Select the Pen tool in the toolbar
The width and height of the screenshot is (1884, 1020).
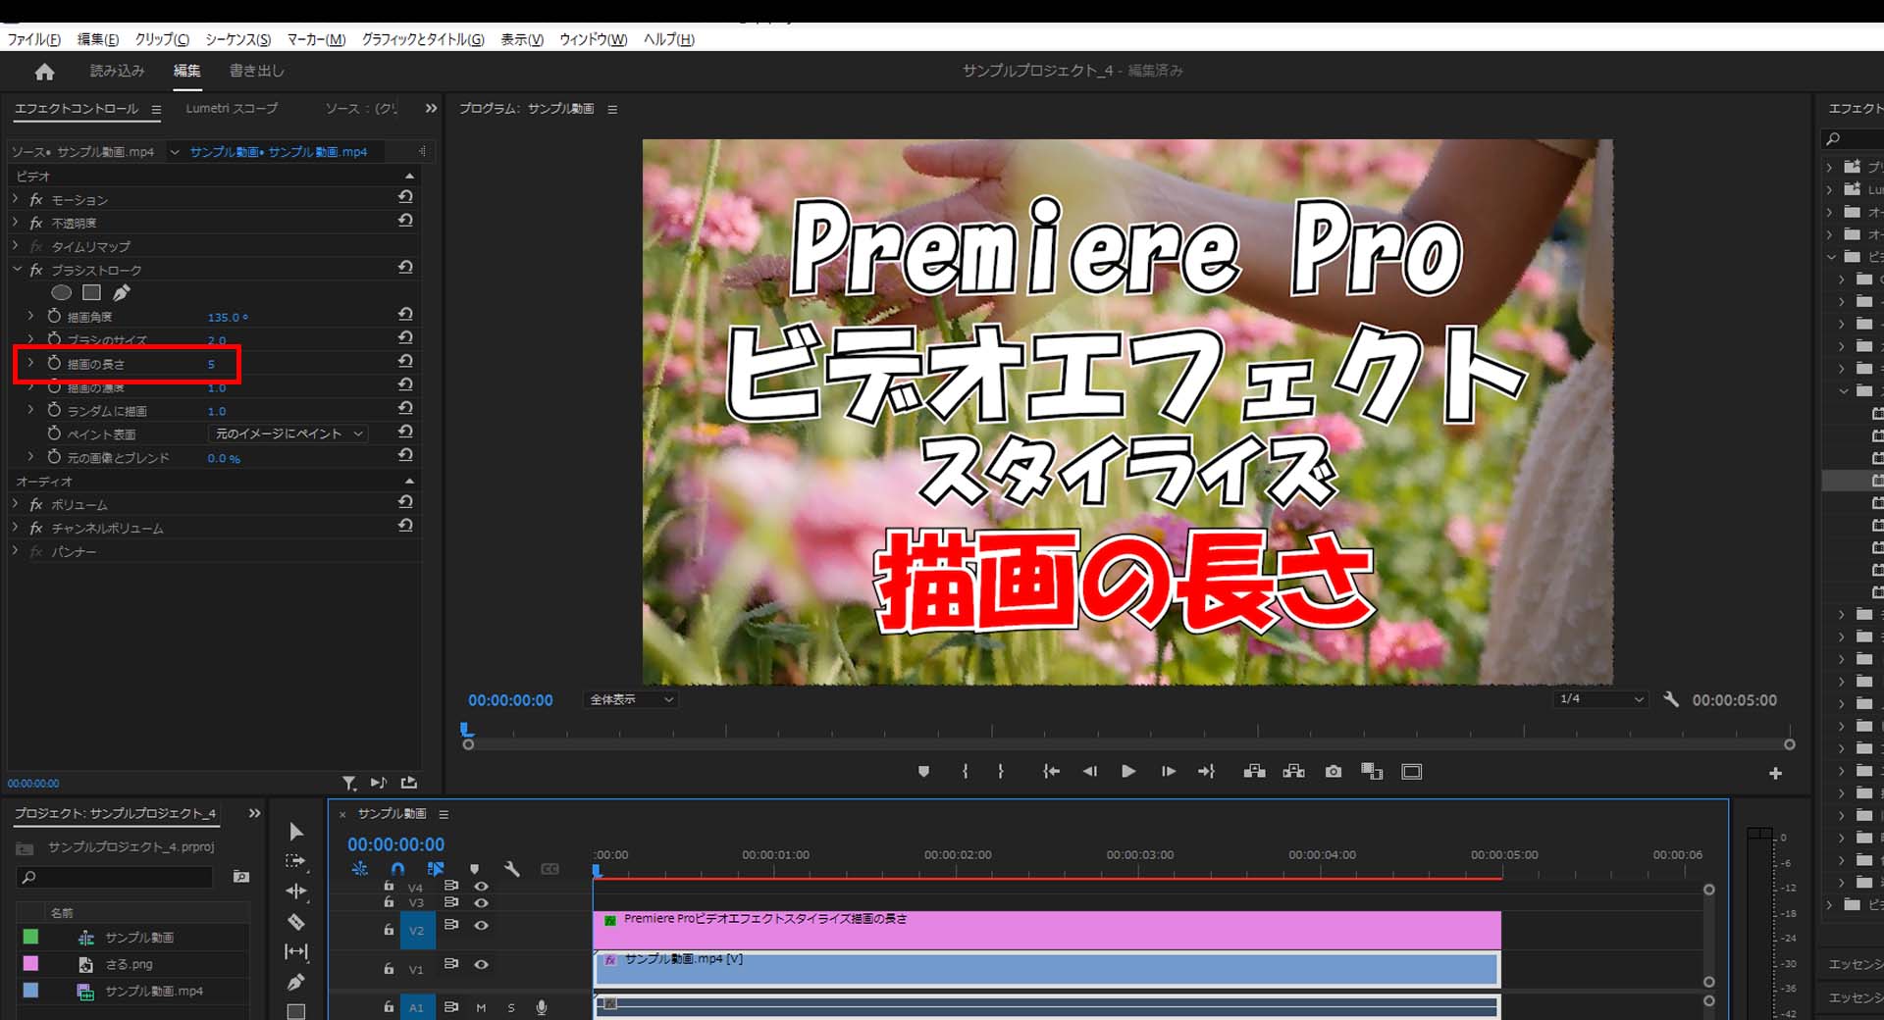[295, 982]
